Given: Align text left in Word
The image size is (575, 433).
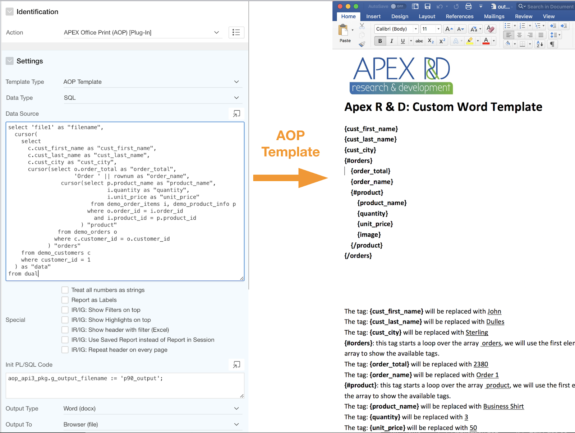Looking at the screenshot, I should click(508, 35).
